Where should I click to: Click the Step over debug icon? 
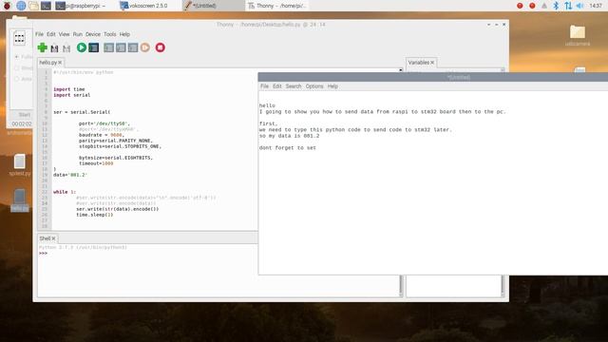(x=108, y=47)
